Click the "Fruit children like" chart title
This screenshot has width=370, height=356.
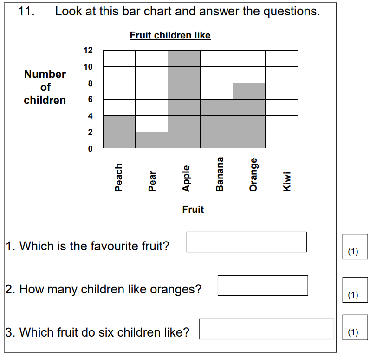tap(170, 35)
